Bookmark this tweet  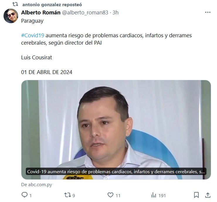[x=196, y=195]
